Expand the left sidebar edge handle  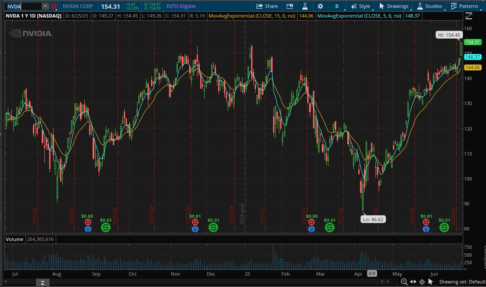pos(1,134)
